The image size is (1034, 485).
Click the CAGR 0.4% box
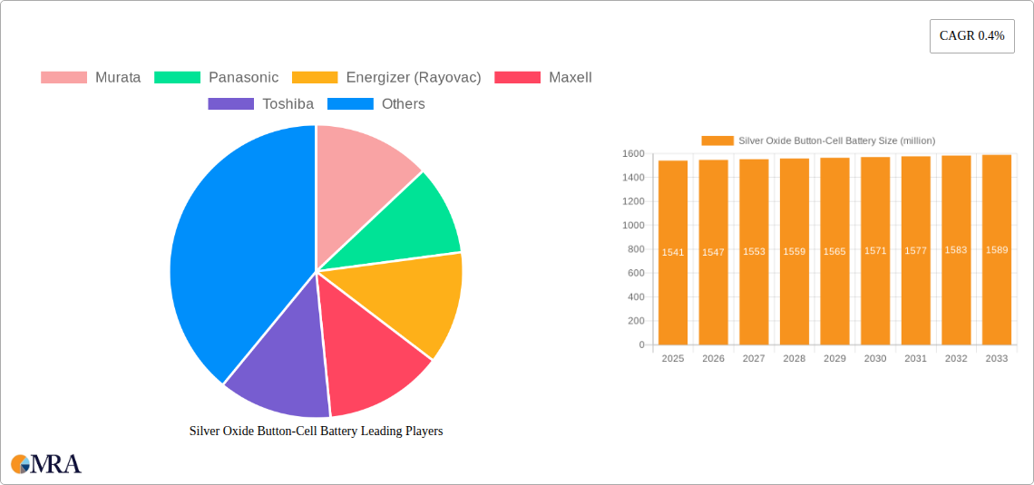click(972, 36)
